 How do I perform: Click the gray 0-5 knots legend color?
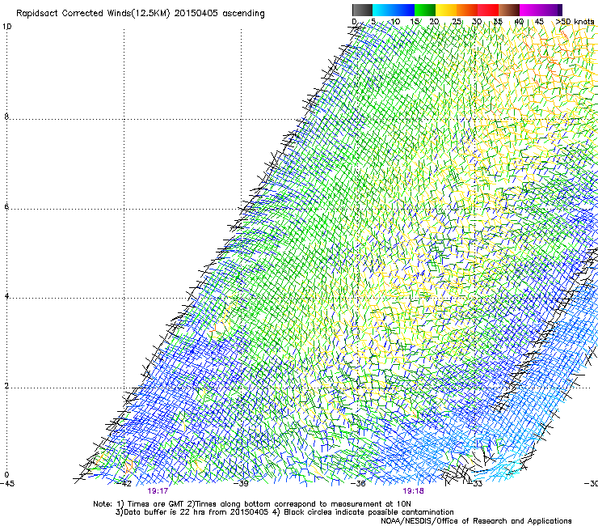[362, 10]
